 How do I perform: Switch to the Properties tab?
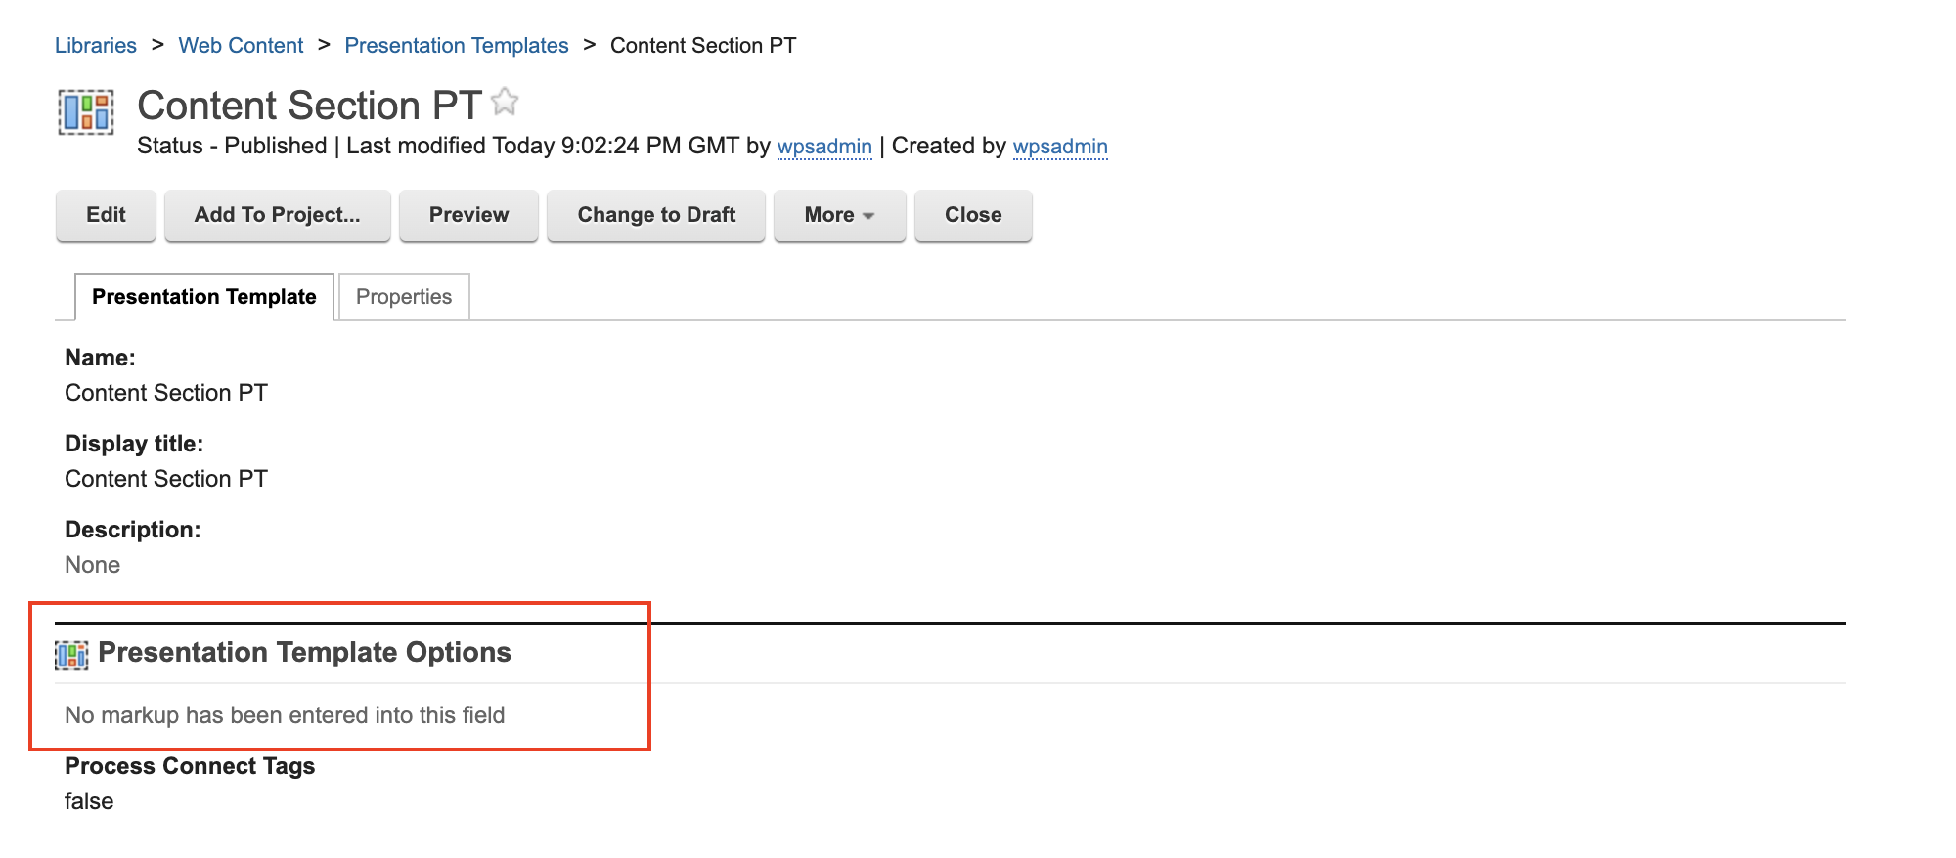(403, 297)
